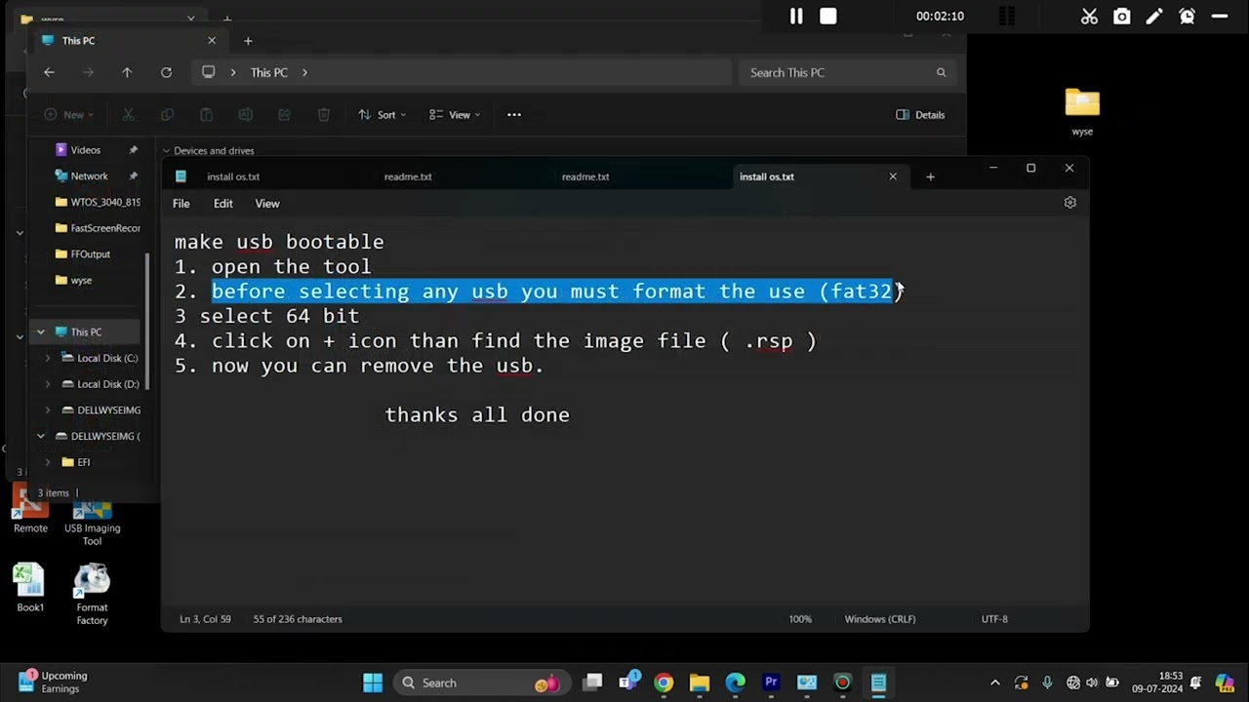This screenshot has height=702, width=1249.
Task: Click Search This PC field
Action: coord(847,72)
